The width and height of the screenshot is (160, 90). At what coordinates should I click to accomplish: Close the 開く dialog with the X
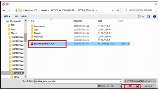(156, 4)
